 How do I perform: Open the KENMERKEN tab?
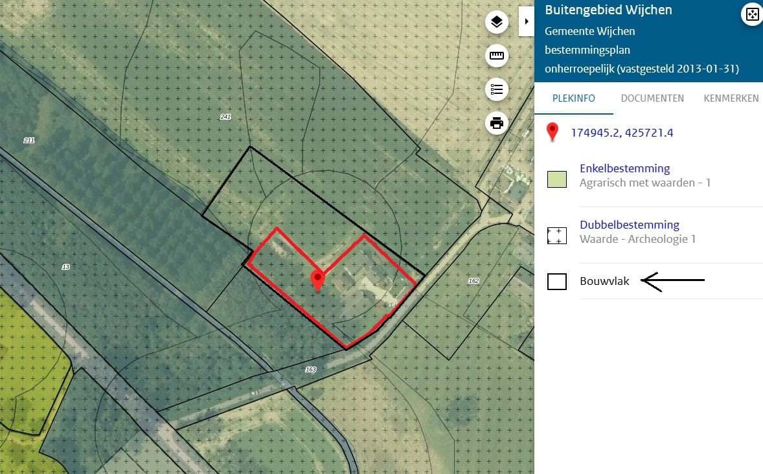731,98
